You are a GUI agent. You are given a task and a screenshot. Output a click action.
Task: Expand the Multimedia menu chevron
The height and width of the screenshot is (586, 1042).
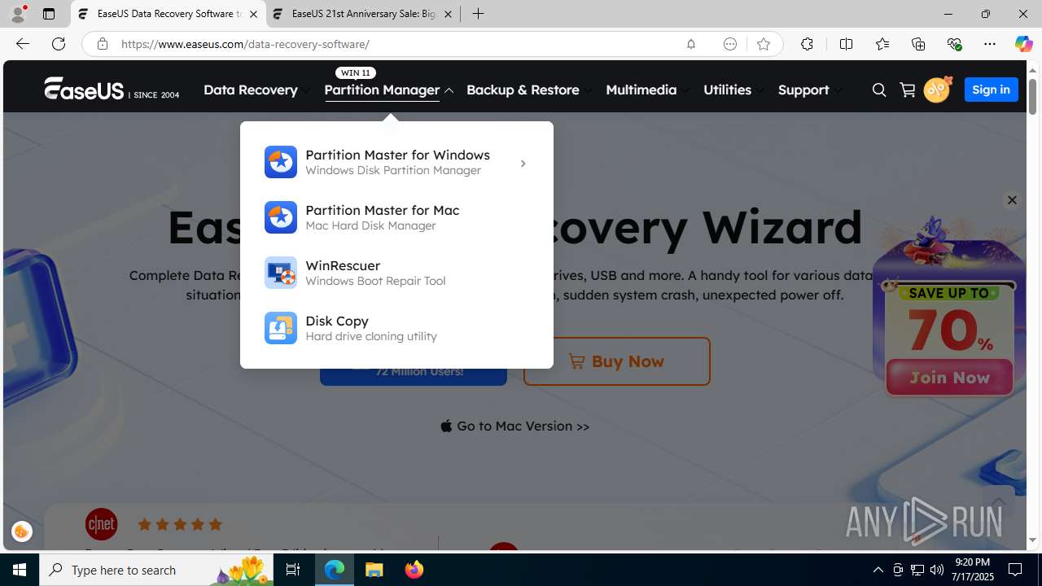tap(685, 90)
